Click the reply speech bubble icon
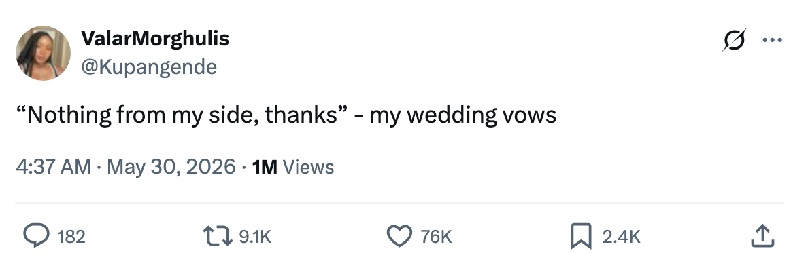Image resolution: width=791 pixels, height=253 pixels. point(37,236)
